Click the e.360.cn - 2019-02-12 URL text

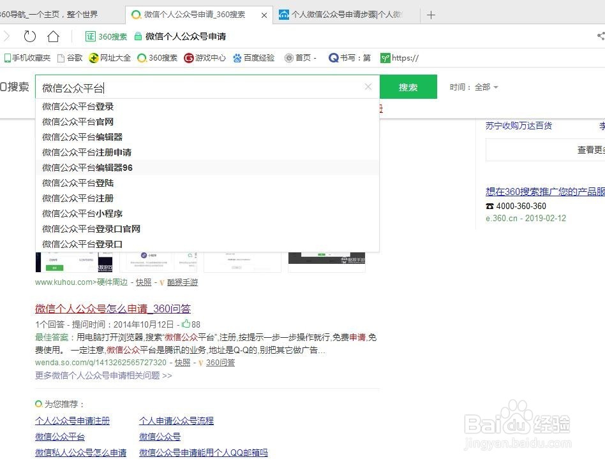tap(526, 218)
